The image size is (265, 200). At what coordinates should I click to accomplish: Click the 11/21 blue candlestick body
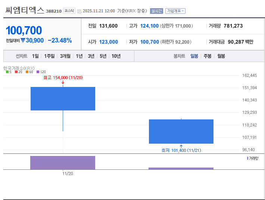click(181, 131)
